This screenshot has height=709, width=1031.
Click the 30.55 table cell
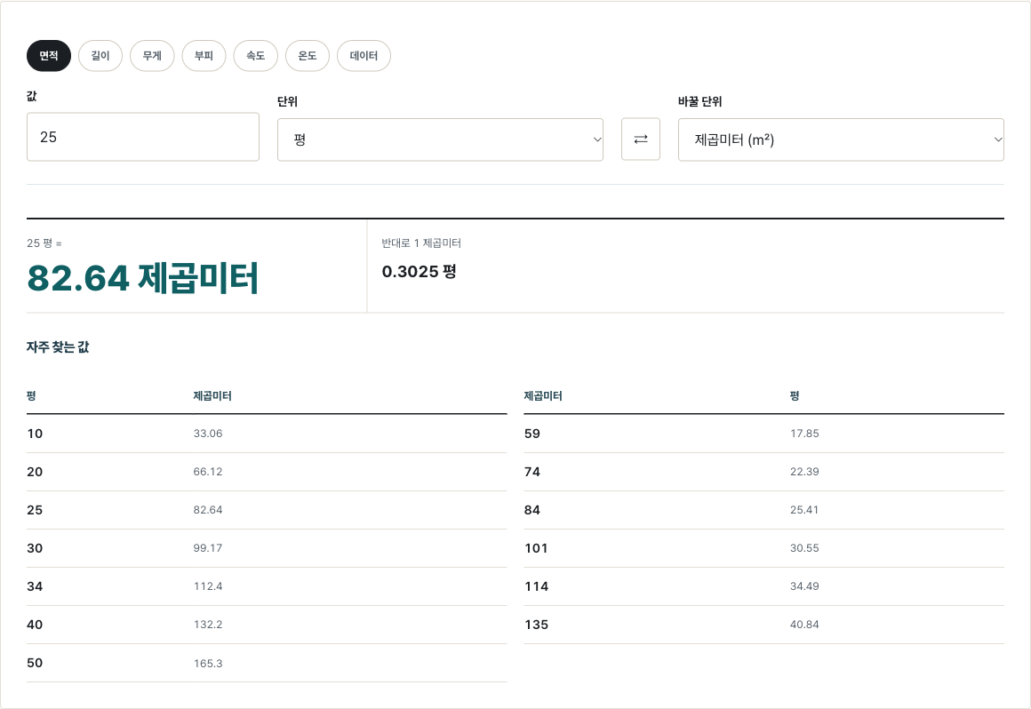804,548
